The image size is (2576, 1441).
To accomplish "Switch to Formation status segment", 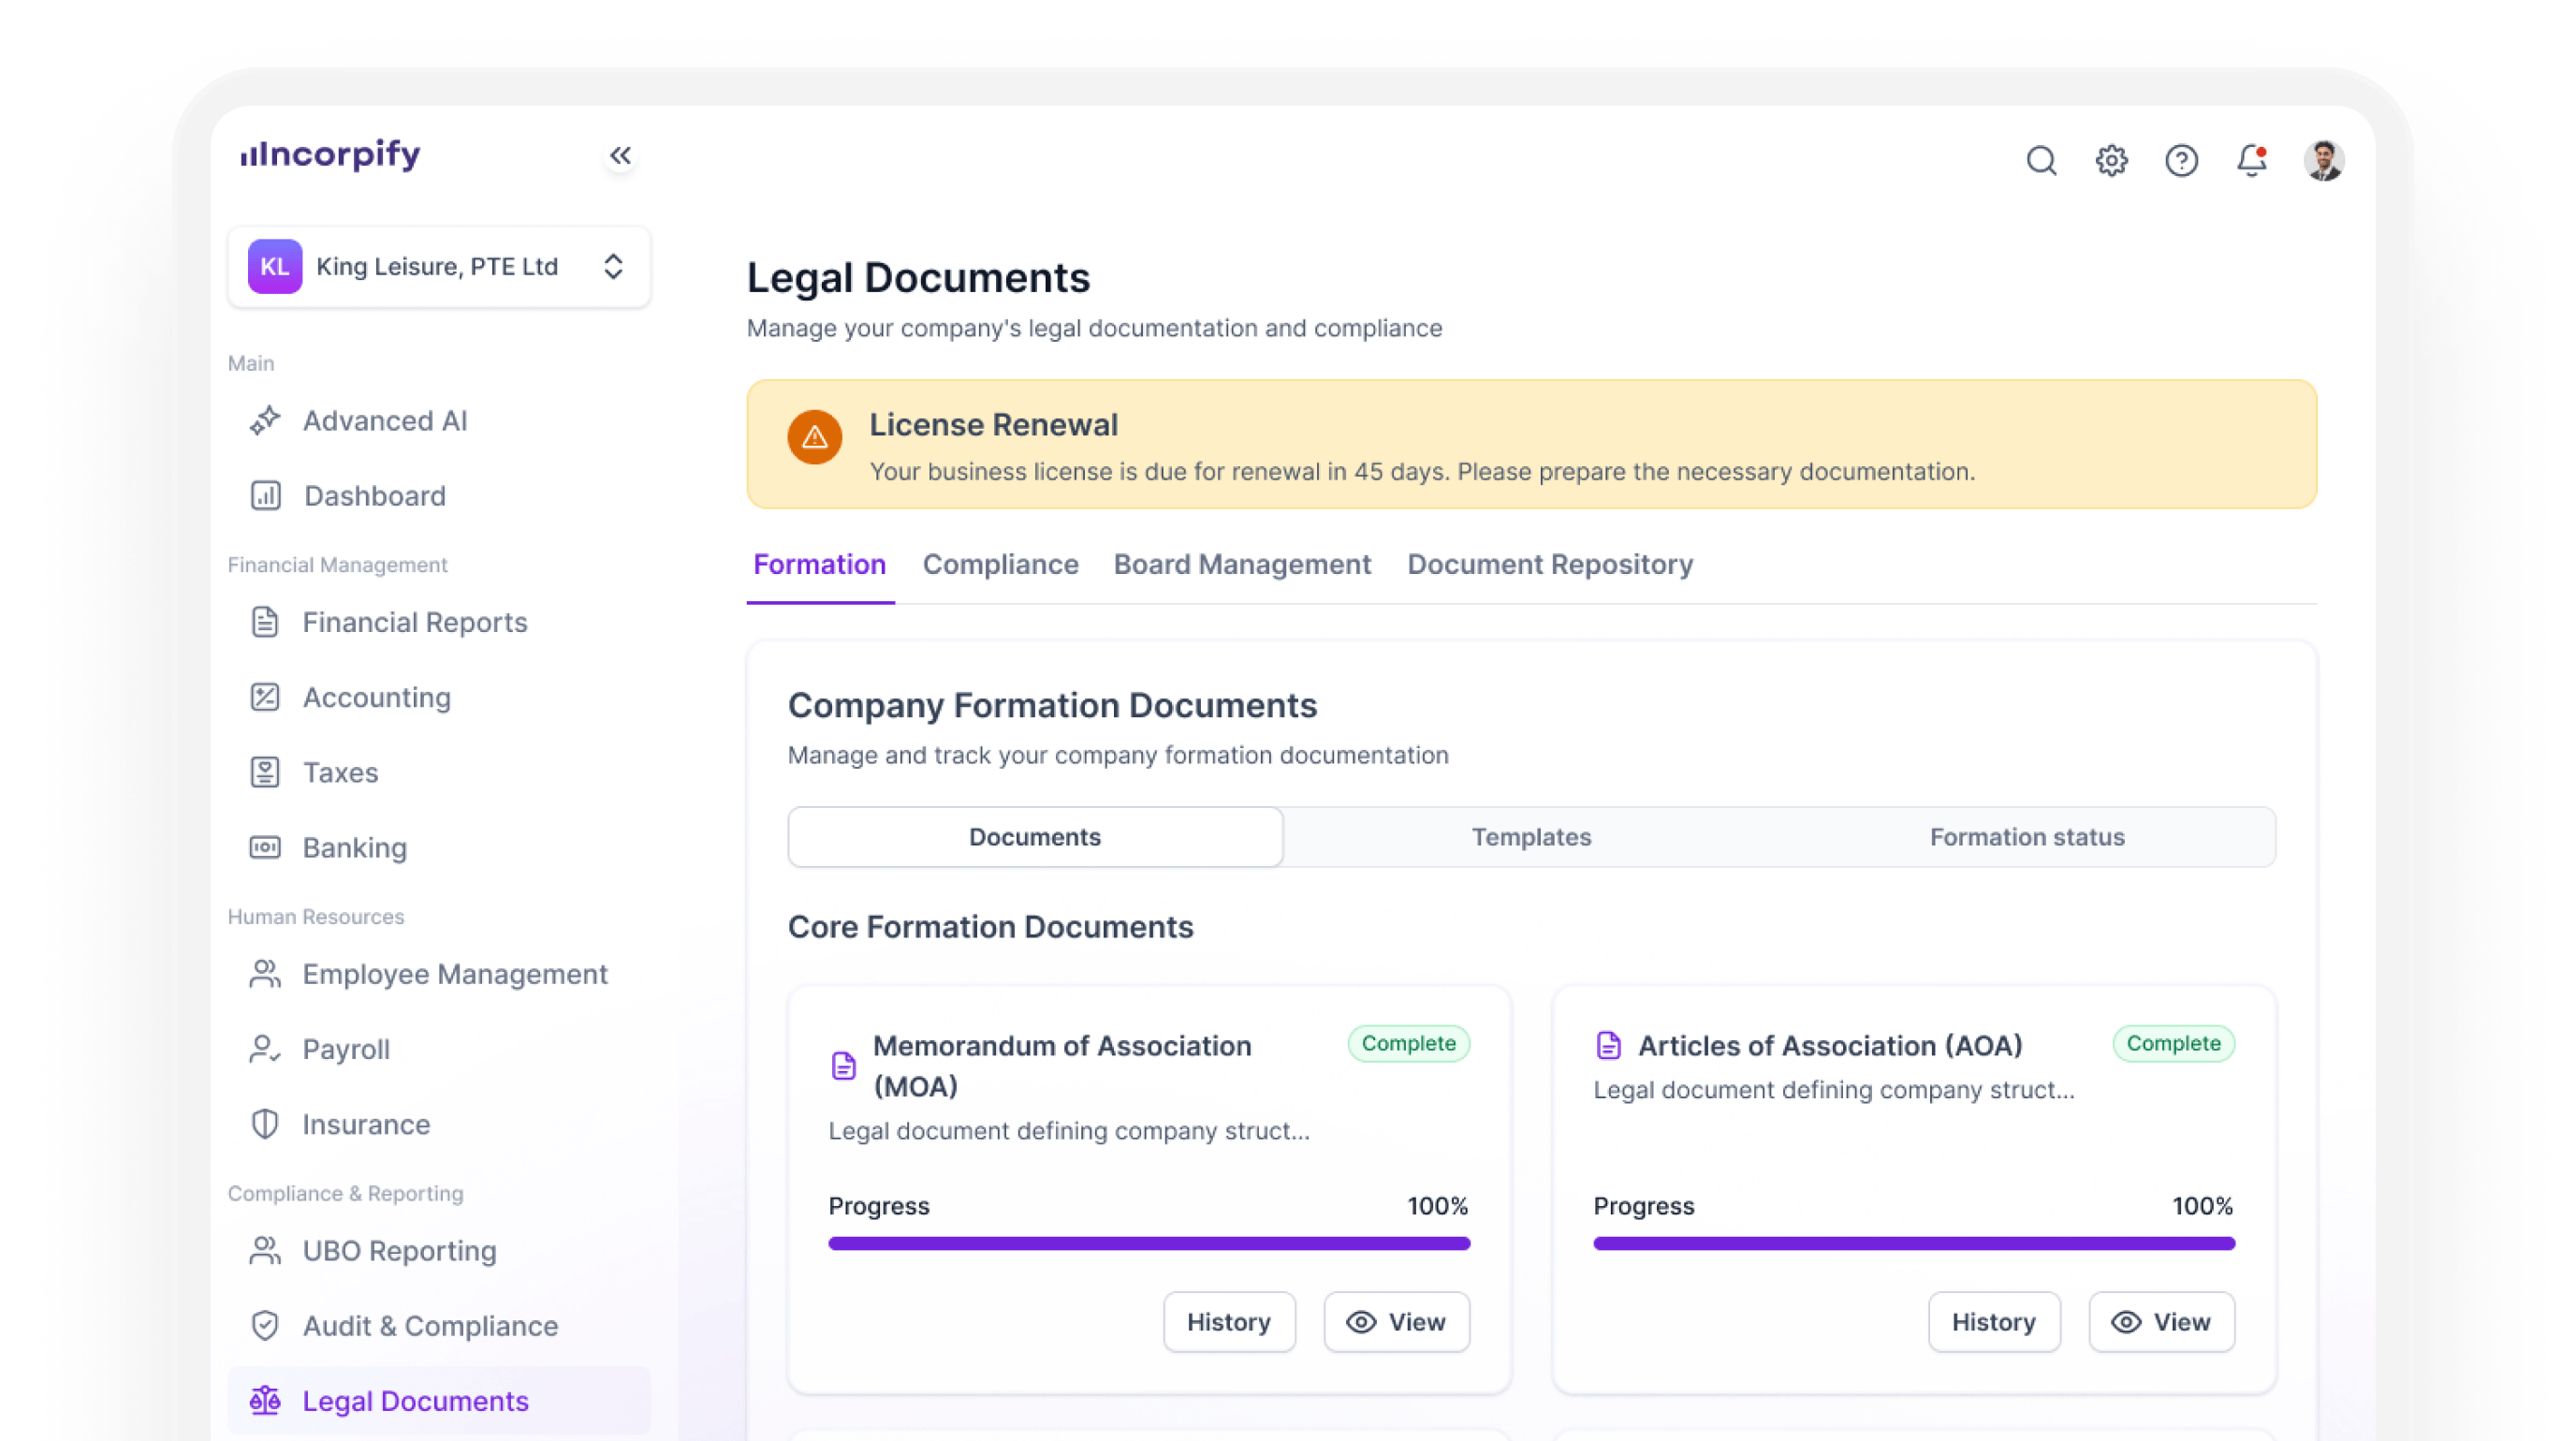I will (x=2026, y=837).
